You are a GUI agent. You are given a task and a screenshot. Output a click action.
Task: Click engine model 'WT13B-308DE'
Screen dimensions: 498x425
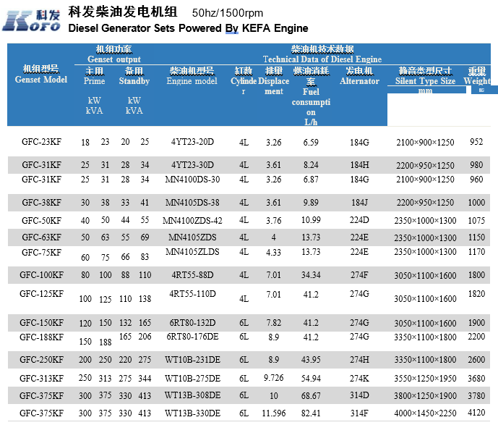pyautogui.click(x=192, y=395)
